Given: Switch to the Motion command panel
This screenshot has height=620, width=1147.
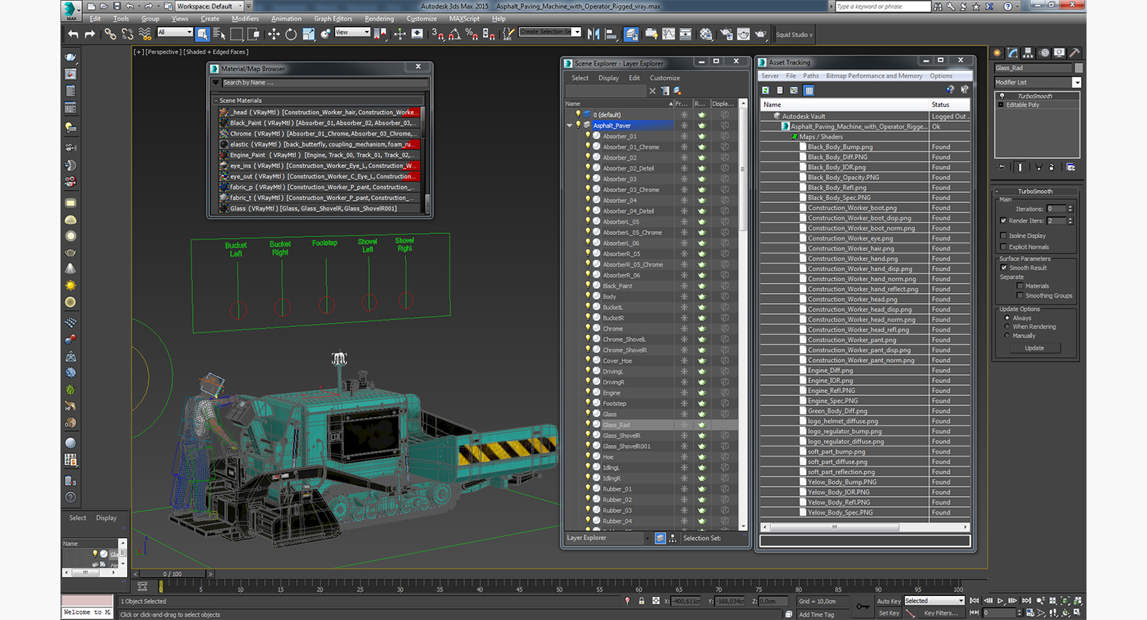Looking at the screenshot, I should [1044, 53].
